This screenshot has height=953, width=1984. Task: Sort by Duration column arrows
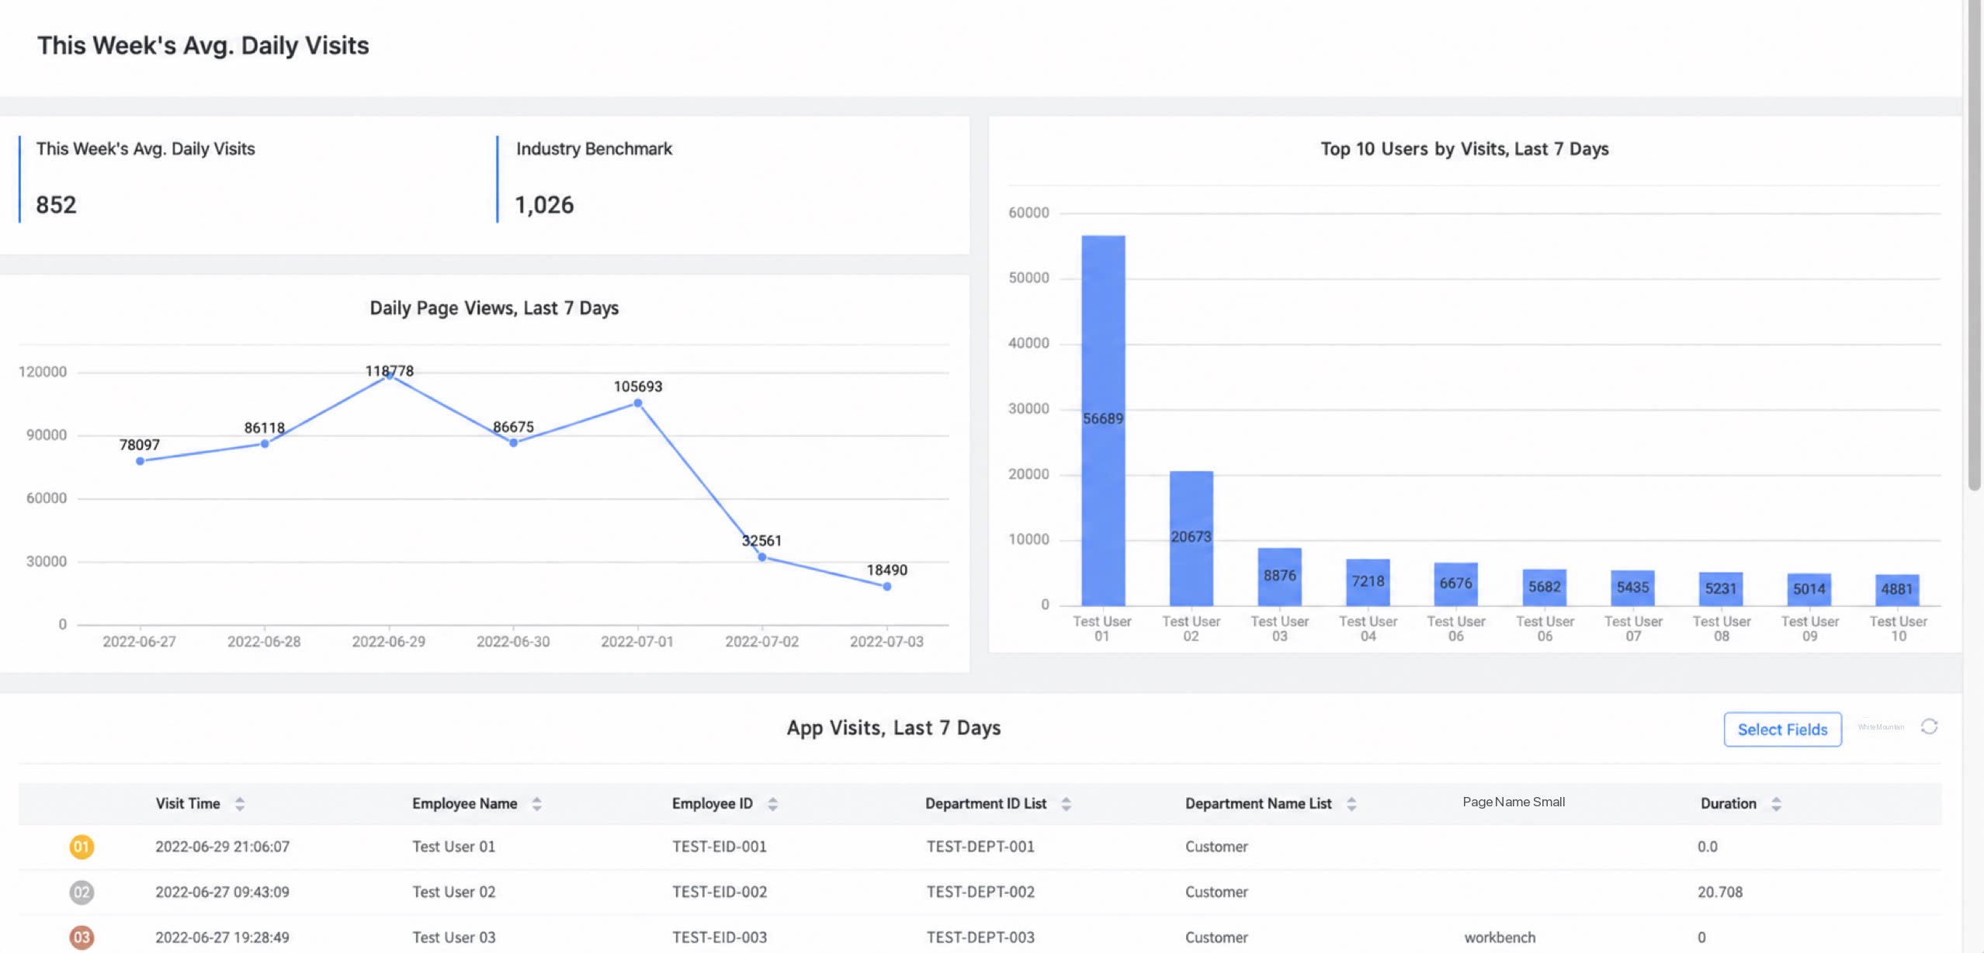pyautogui.click(x=1776, y=804)
